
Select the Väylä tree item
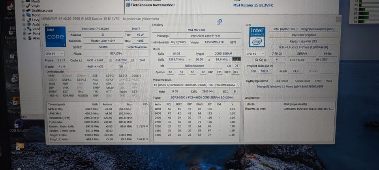coord(36,6)
